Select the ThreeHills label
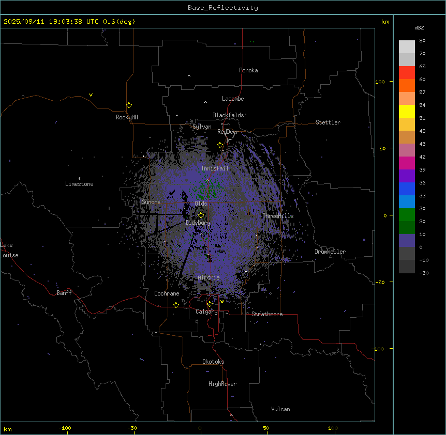This screenshot has width=446, height=435. pos(278,216)
